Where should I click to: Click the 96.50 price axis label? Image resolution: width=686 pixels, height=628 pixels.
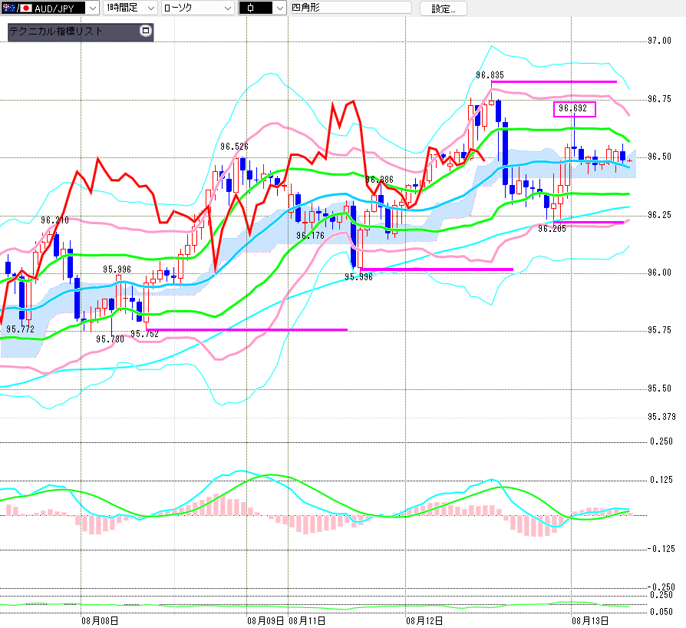[x=659, y=157]
